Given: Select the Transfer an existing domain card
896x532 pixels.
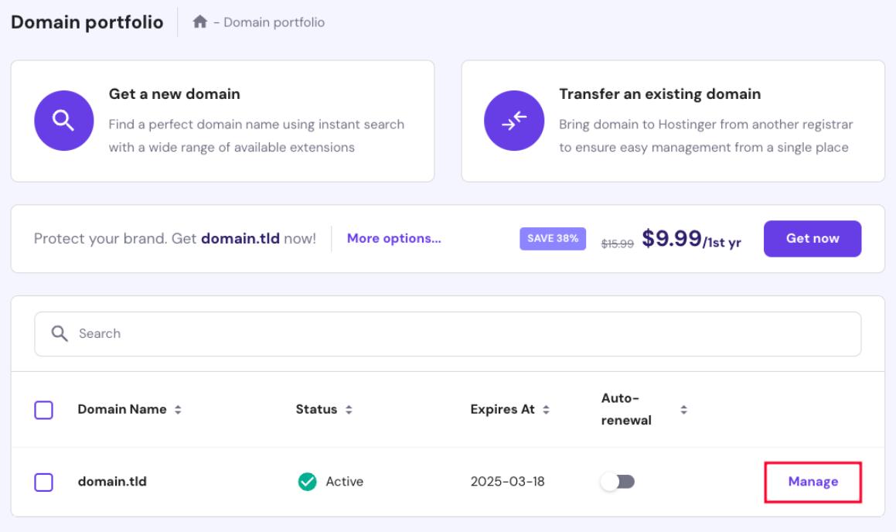Looking at the screenshot, I should [x=673, y=121].
